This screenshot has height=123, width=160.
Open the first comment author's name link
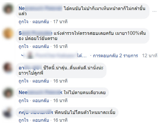[x=40, y=8]
